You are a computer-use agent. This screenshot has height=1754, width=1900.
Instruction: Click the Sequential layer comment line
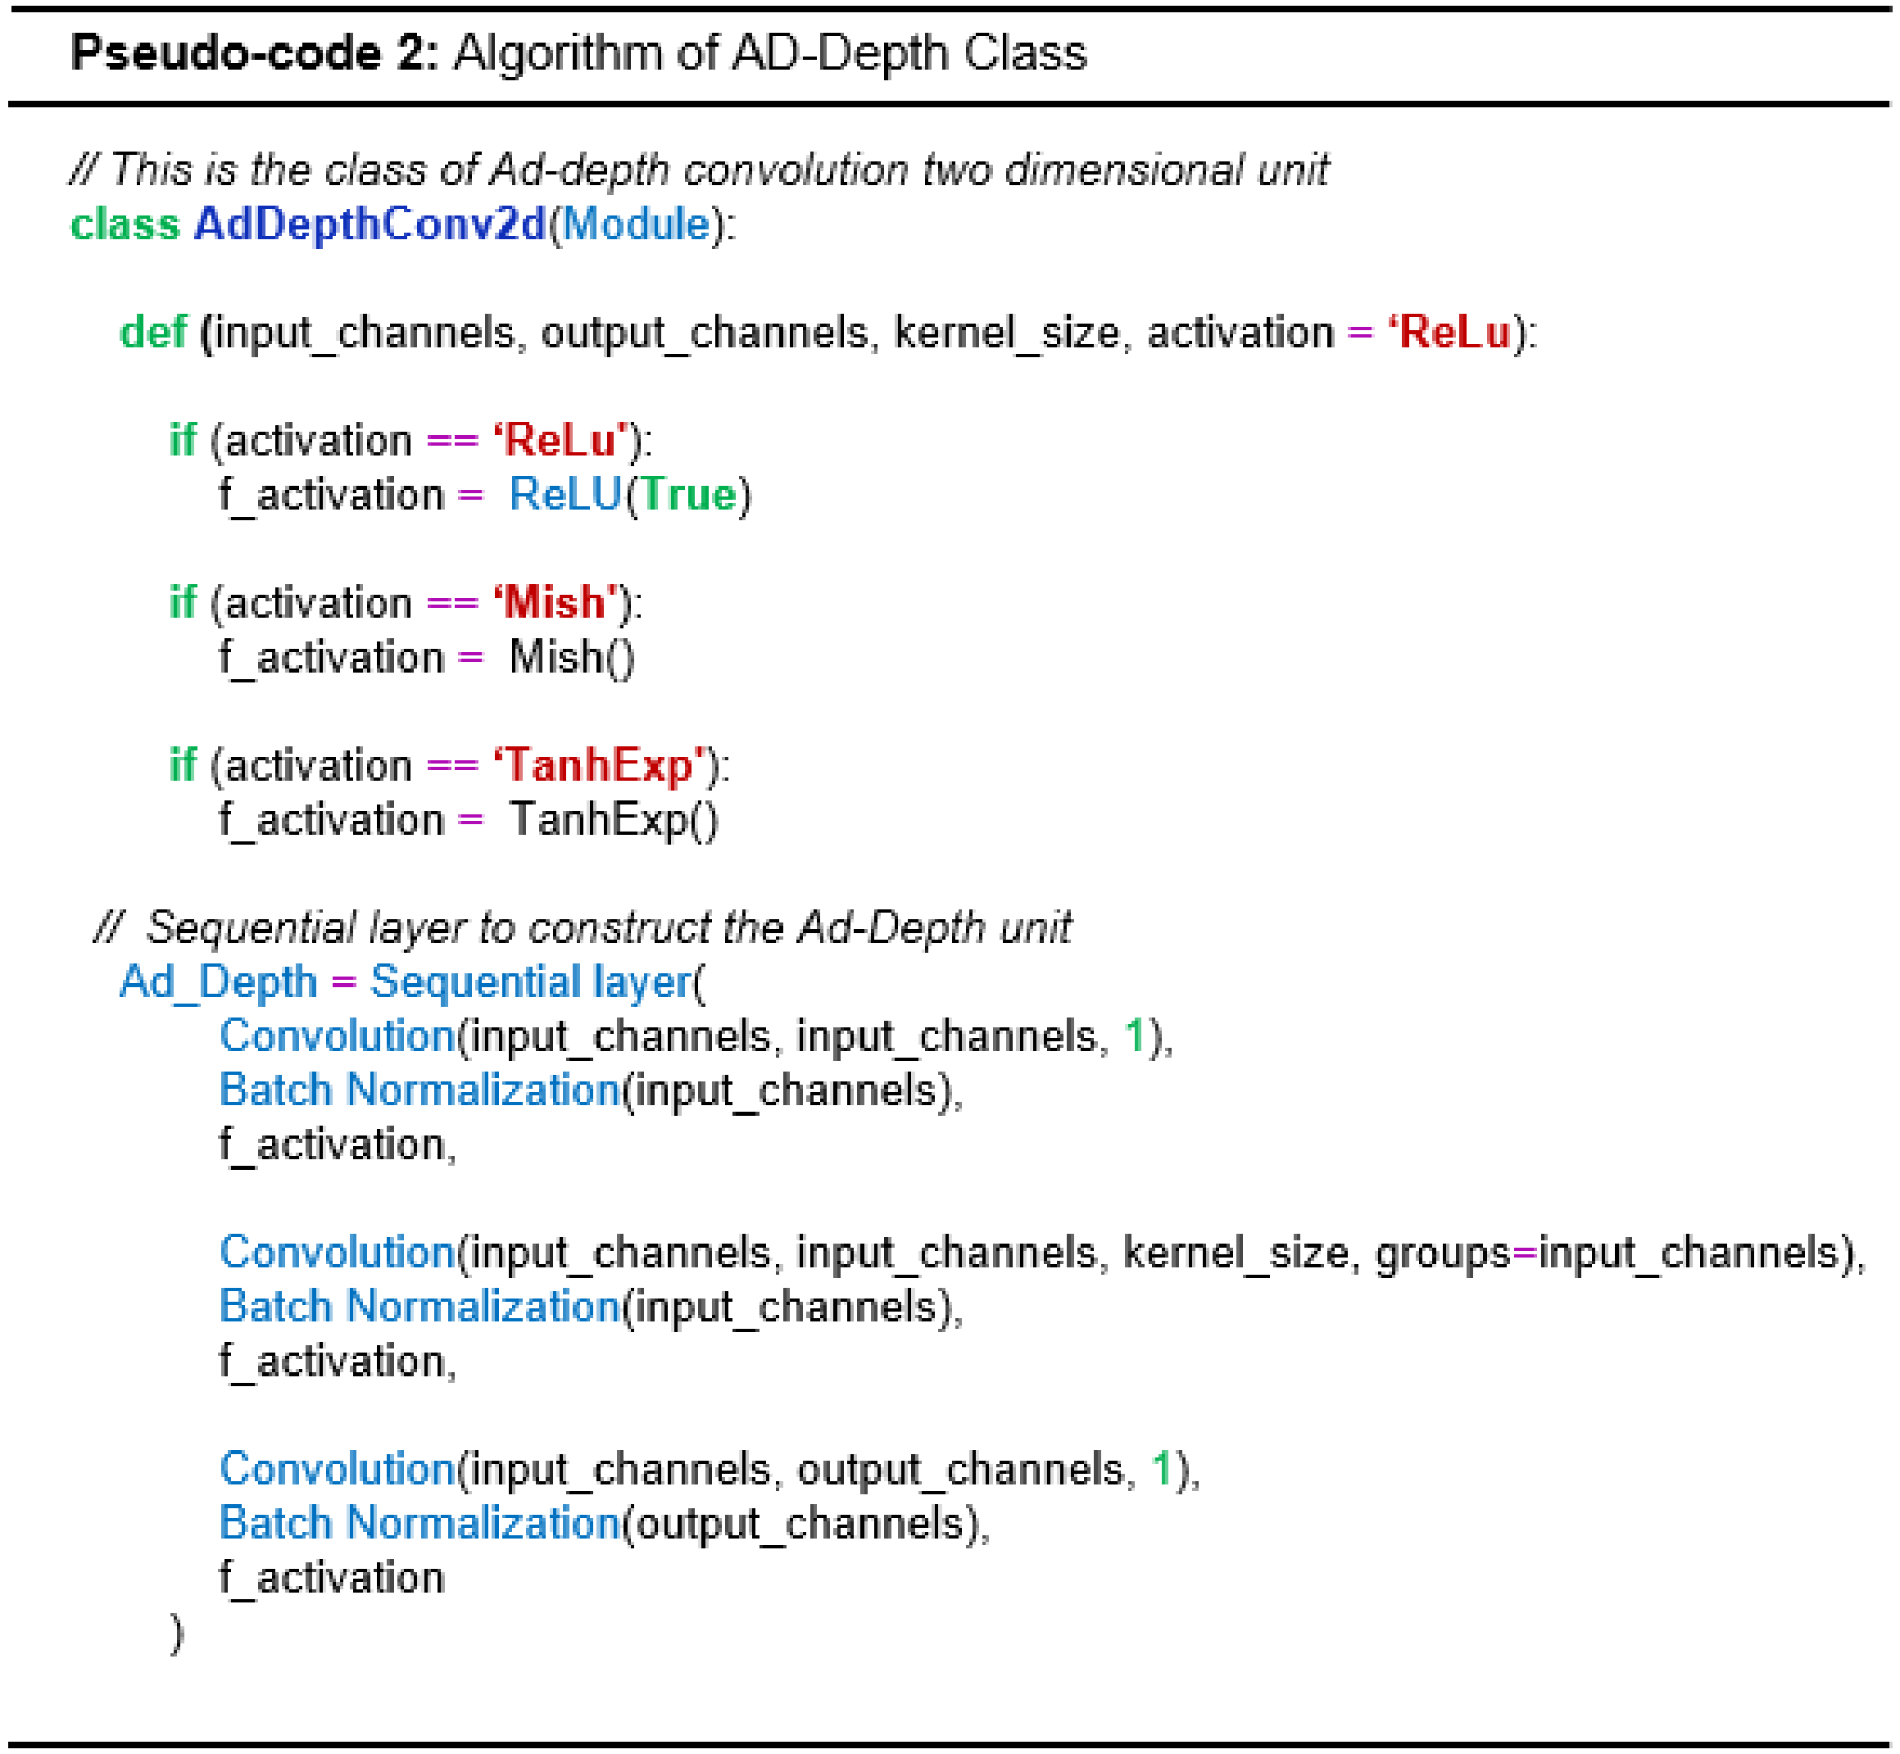[x=583, y=928]
